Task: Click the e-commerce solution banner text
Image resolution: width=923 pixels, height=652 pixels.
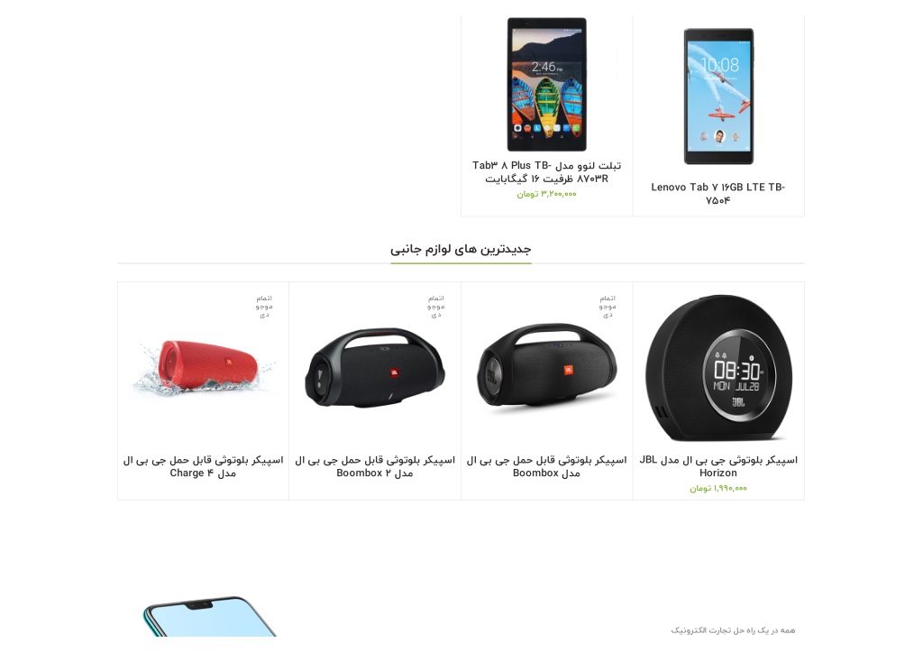Action: tap(733, 630)
